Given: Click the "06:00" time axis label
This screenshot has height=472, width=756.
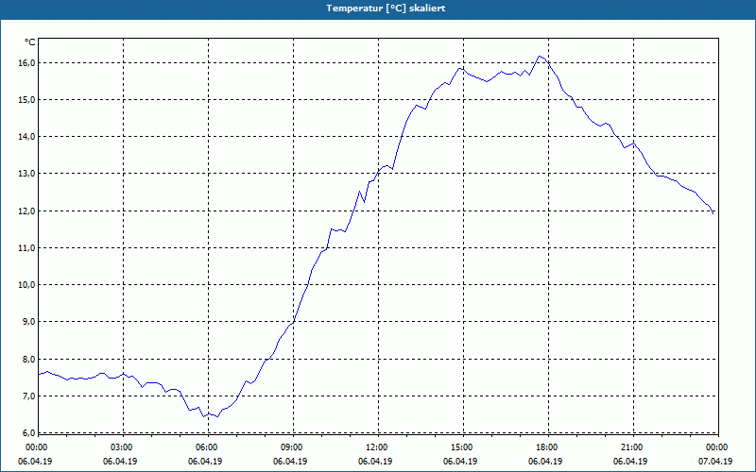Looking at the screenshot, I should (x=206, y=447).
